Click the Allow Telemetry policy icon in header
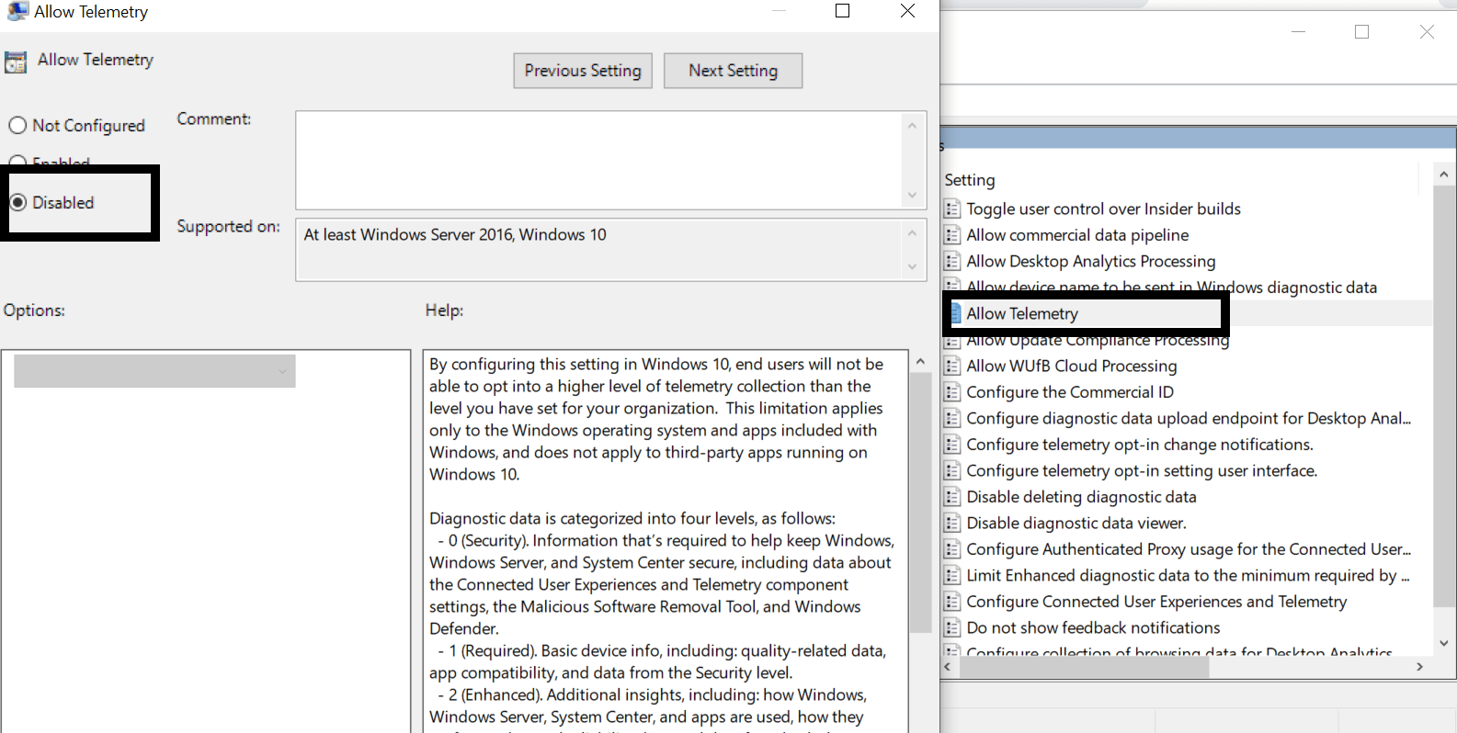This screenshot has width=1457, height=733. [x=16, y=62]
